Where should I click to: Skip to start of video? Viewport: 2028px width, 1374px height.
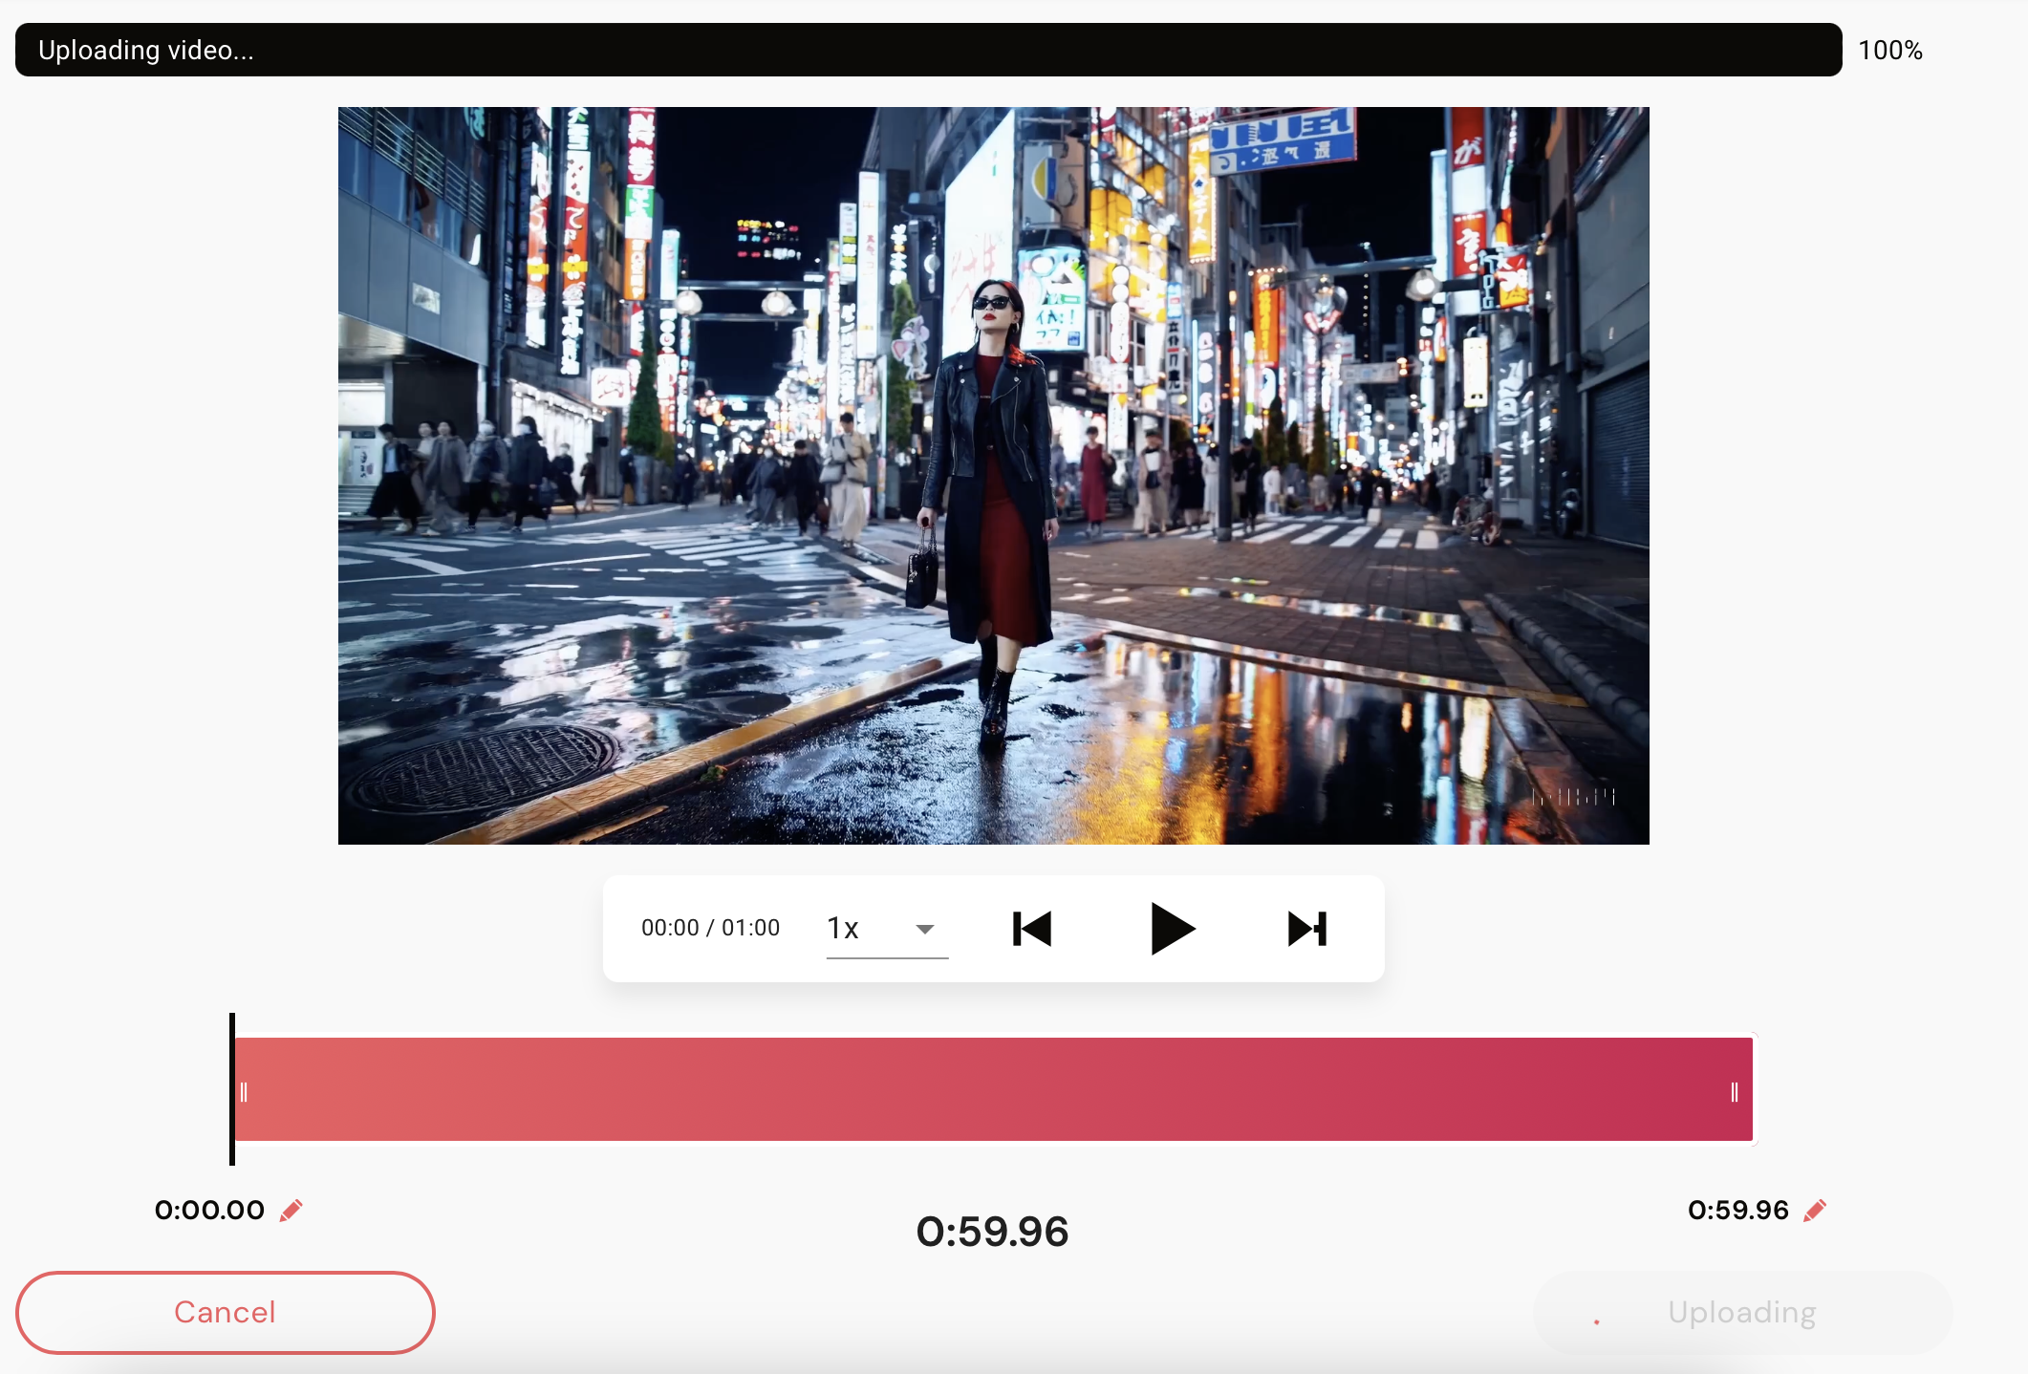(x=1032, y=929)
